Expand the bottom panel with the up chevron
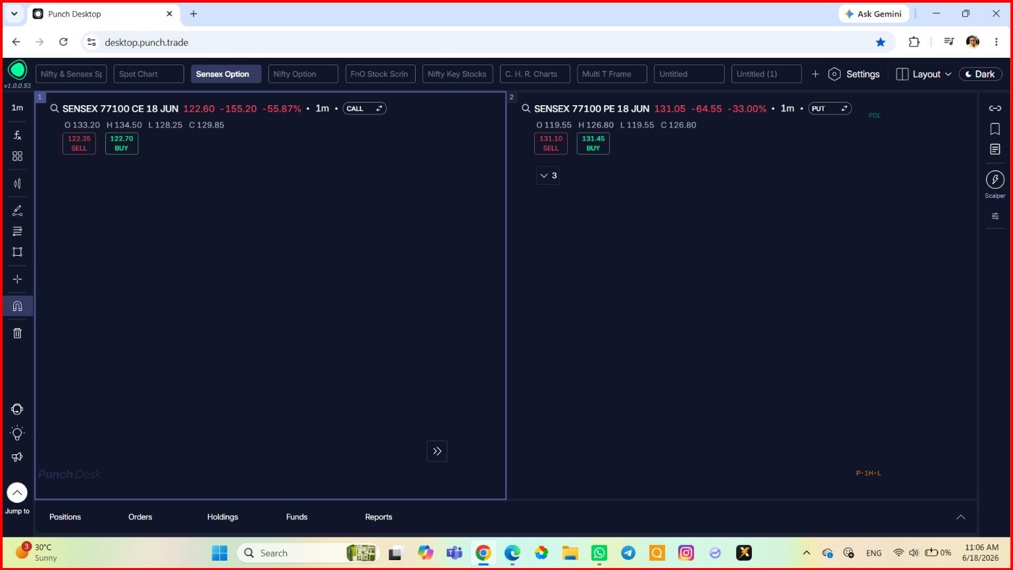Viewport: 1013px width, 570px height. click(961, 517)
